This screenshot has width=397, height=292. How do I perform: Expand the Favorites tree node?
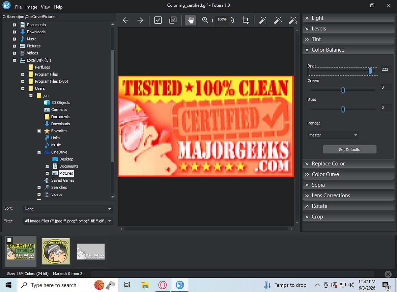coord(39,131)
